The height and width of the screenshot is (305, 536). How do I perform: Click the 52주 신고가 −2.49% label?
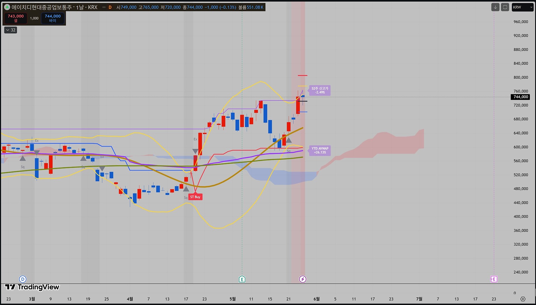point(320,90)
